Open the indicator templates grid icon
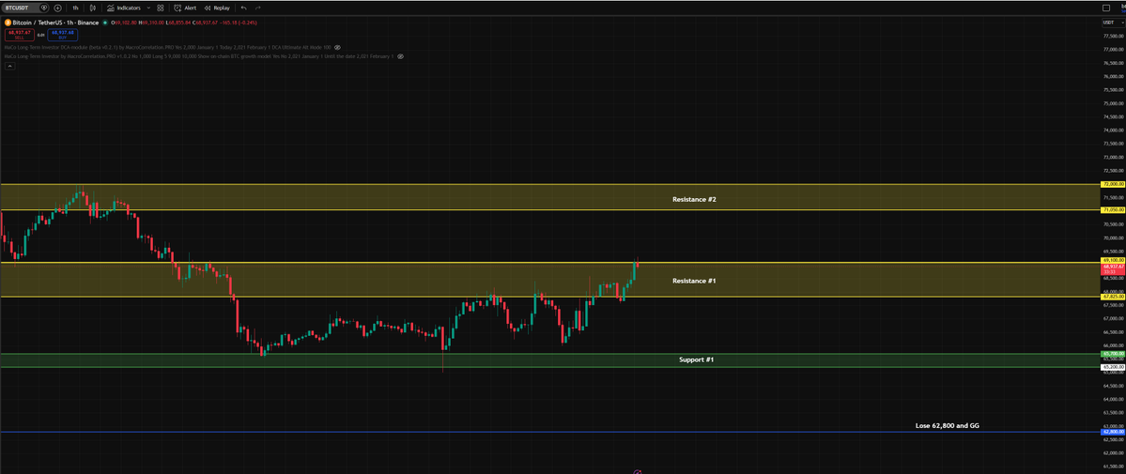Image resolution: width=1126 pixels, height=474 pixels. 161,8
